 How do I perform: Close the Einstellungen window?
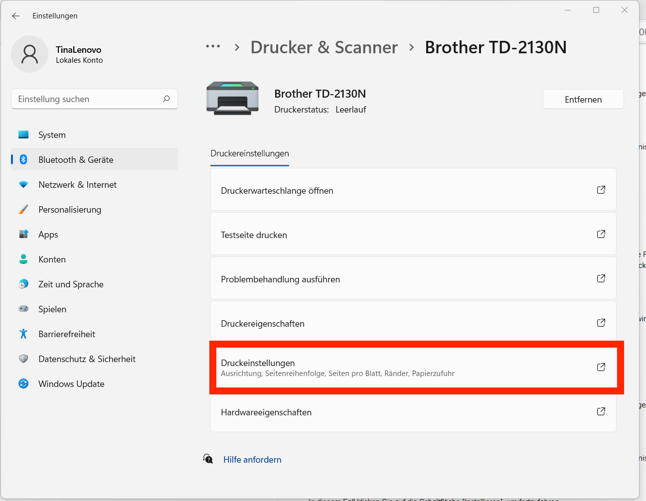click(625, 10)
